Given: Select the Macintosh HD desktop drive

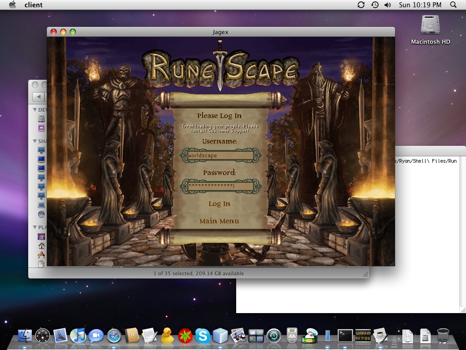Looking at the screenshot, I should point(431,30).
